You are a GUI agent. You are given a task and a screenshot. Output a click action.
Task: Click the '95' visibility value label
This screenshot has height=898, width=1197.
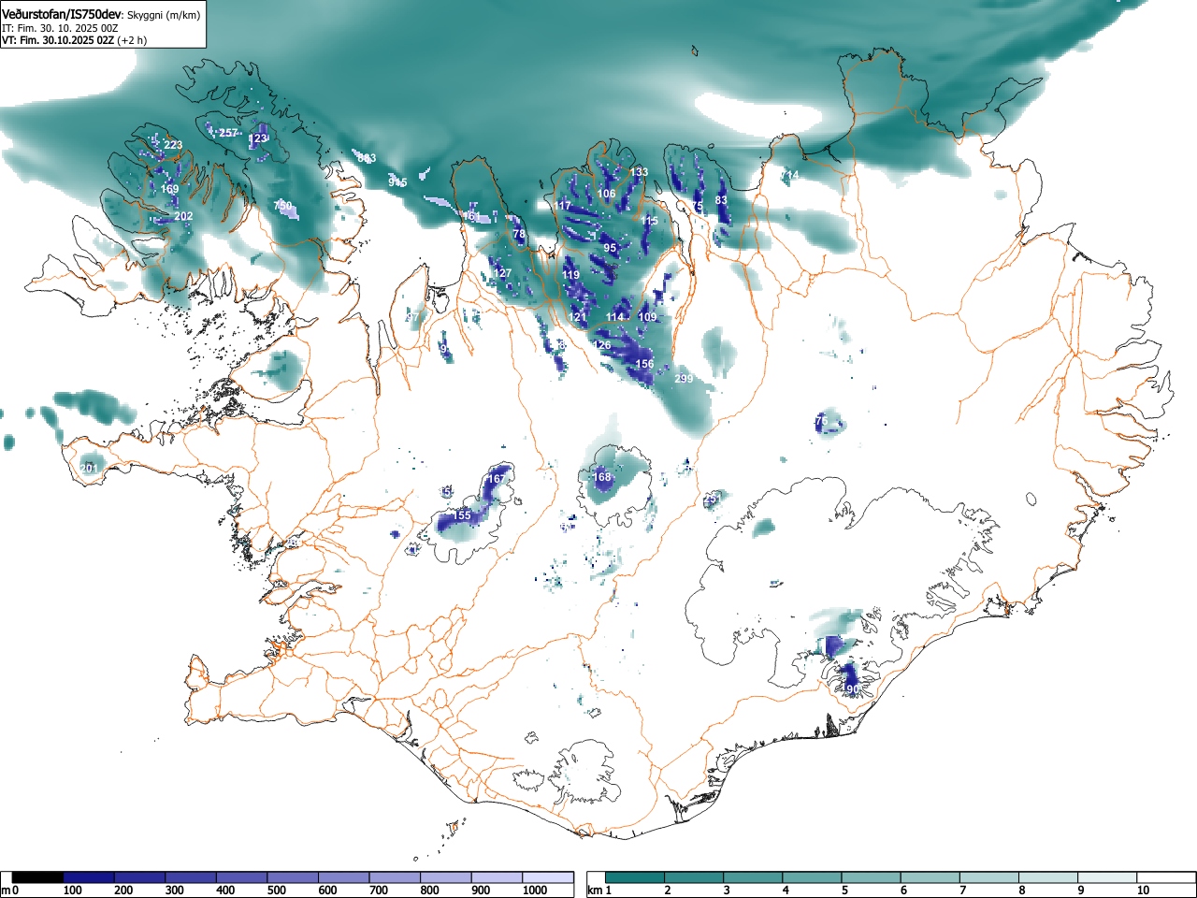[x=611, y=248]
